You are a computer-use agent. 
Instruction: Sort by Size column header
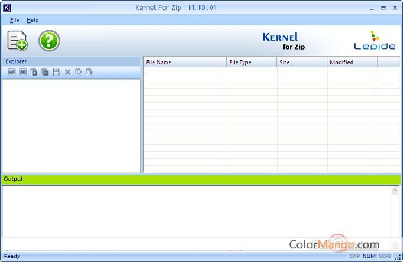click(x=302, y=63)
